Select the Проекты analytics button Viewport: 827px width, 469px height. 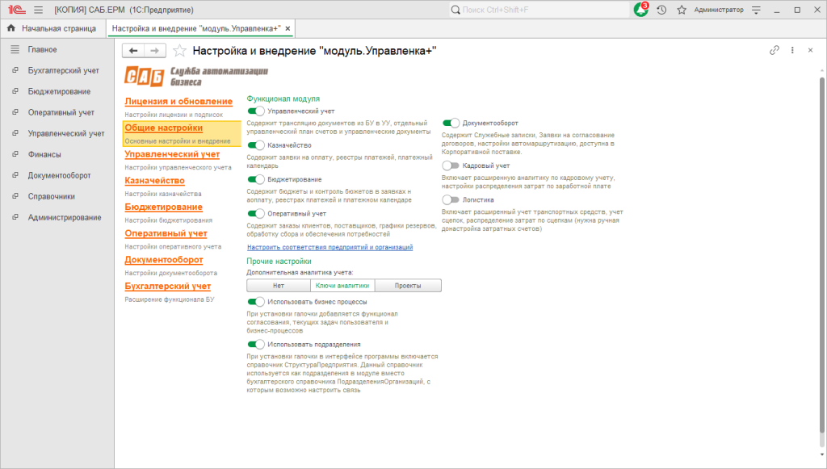pyautogui.click(x=408, y=286)
